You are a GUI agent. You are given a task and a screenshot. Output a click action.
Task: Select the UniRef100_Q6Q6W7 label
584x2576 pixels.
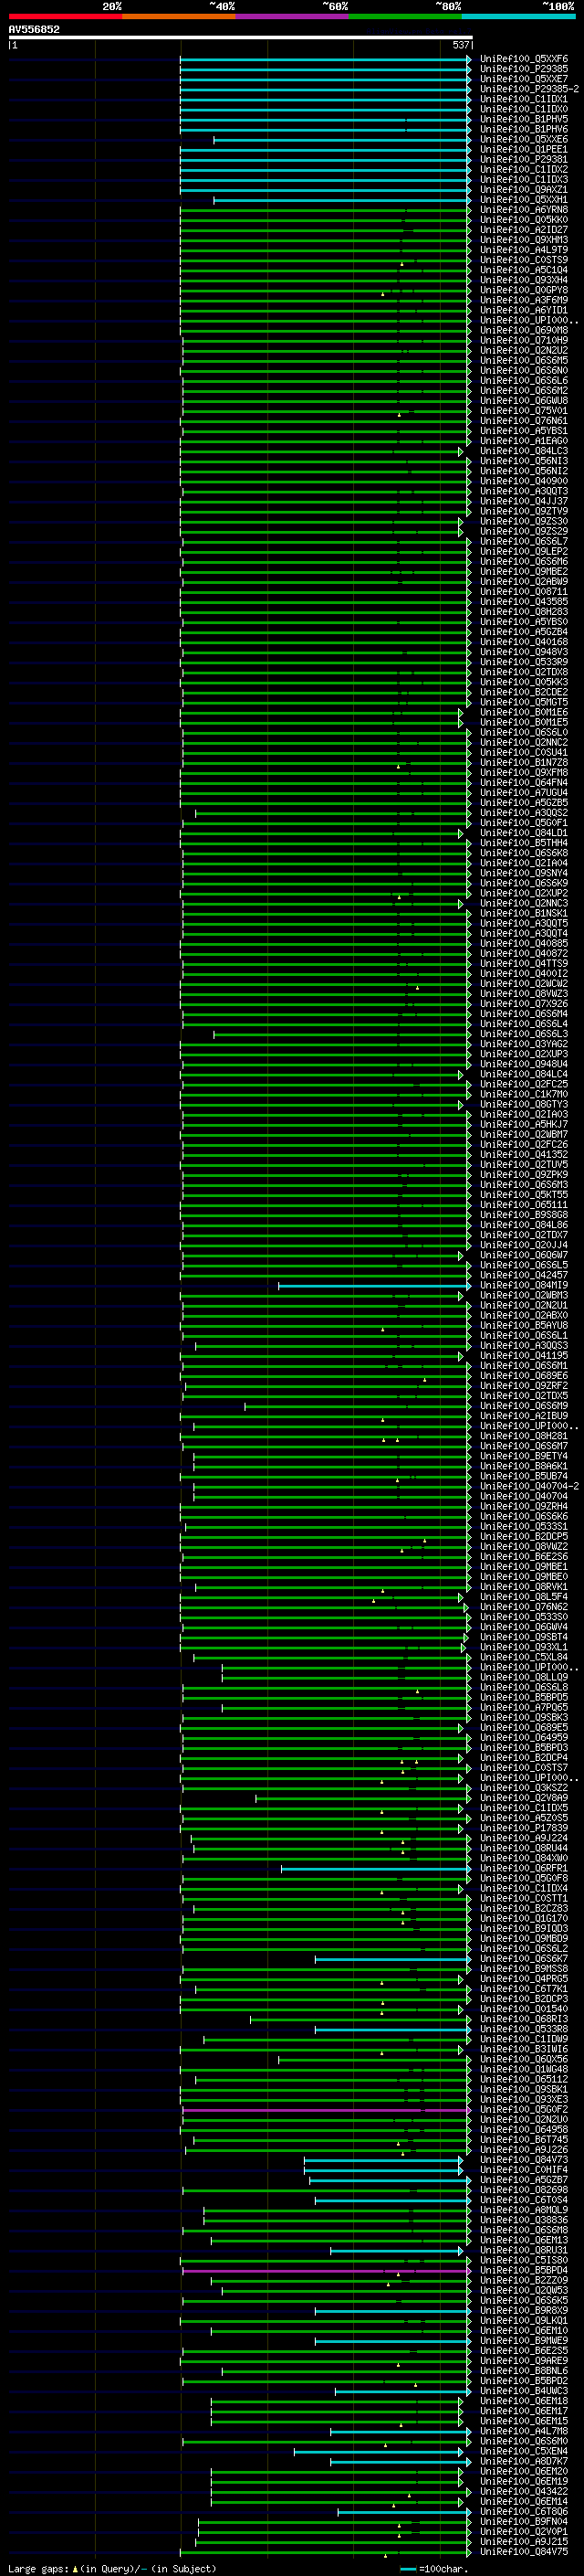click(524, 1255)
